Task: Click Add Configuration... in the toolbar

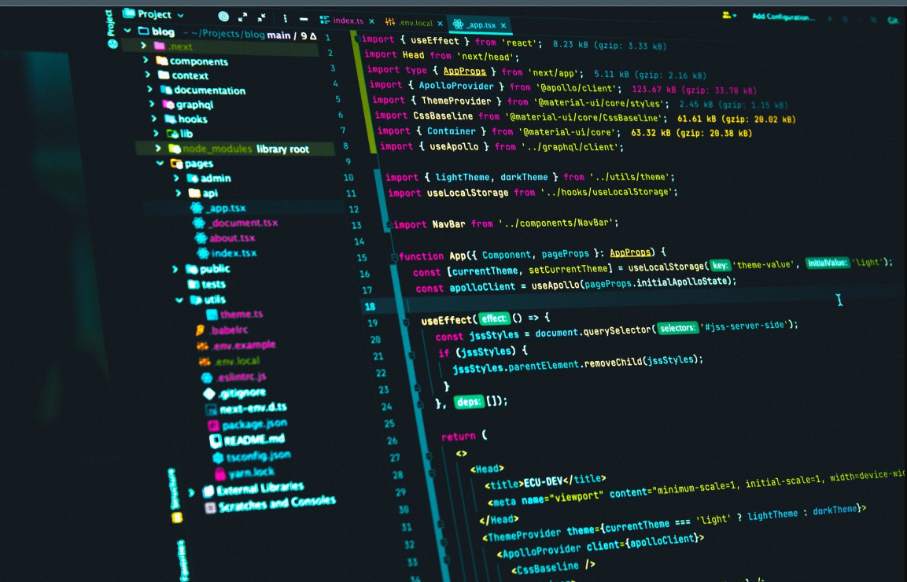Action: [x=783, y=17]
